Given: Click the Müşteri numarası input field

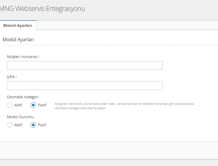Looking at the screenshot, I should tap(85, 65).
